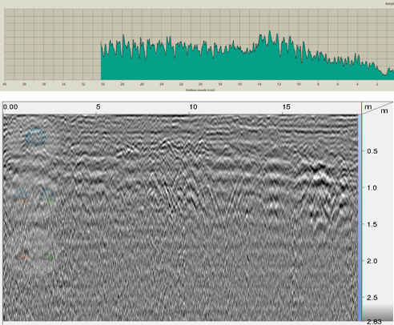Click the blue circle with green plus
This screenshot has width=394, height=325.
click(48, 195)
